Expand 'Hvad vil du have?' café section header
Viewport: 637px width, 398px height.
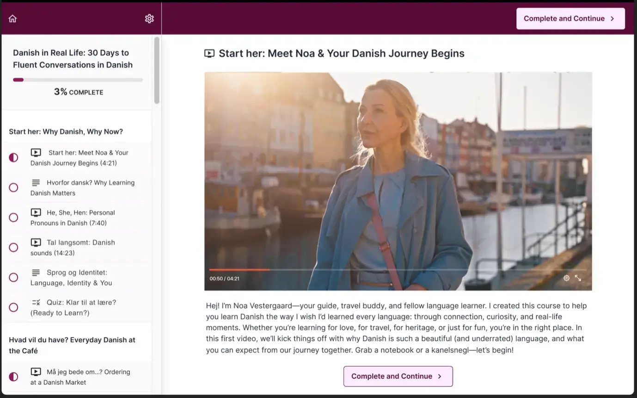click(72, 345)
